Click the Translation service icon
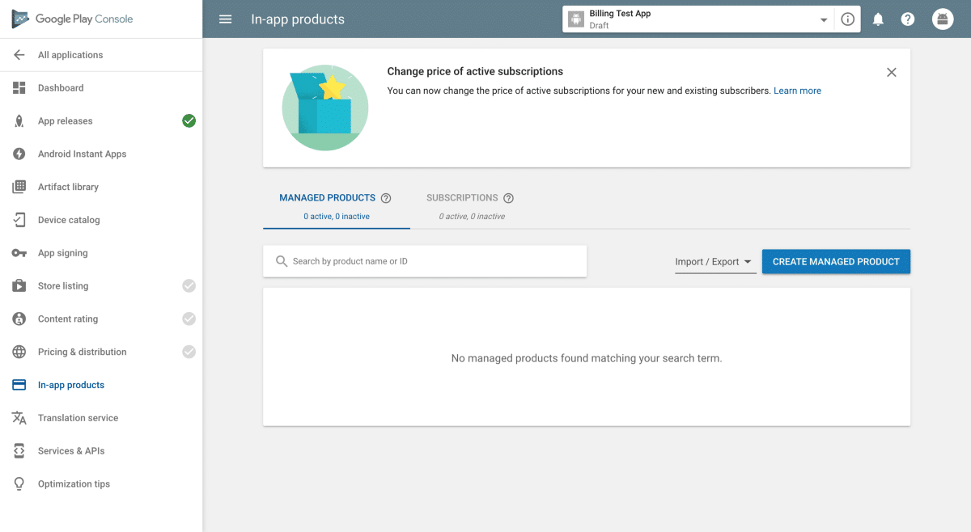 pos(19,418)
